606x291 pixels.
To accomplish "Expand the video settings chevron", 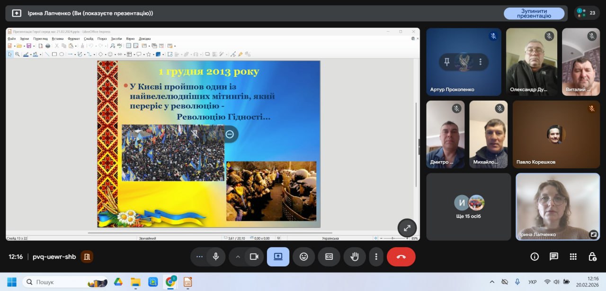I will click(238, 257).
